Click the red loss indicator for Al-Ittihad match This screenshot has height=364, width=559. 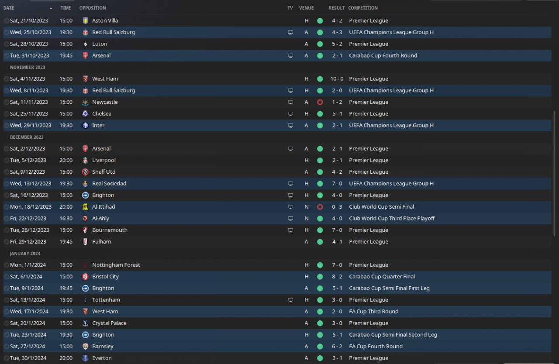point(320,207)
